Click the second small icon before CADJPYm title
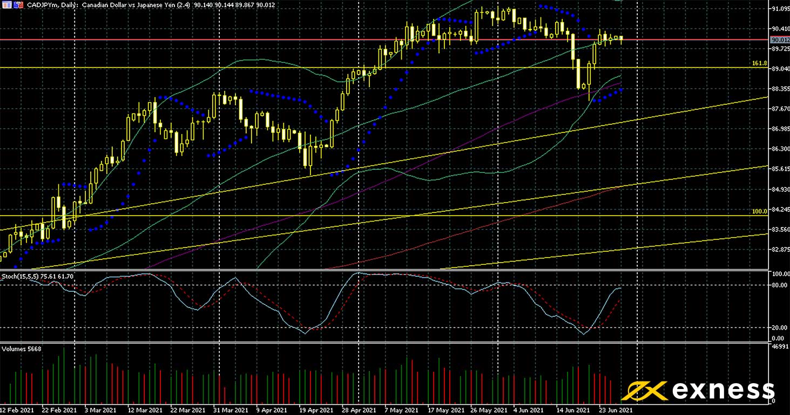 pos(18,4)
